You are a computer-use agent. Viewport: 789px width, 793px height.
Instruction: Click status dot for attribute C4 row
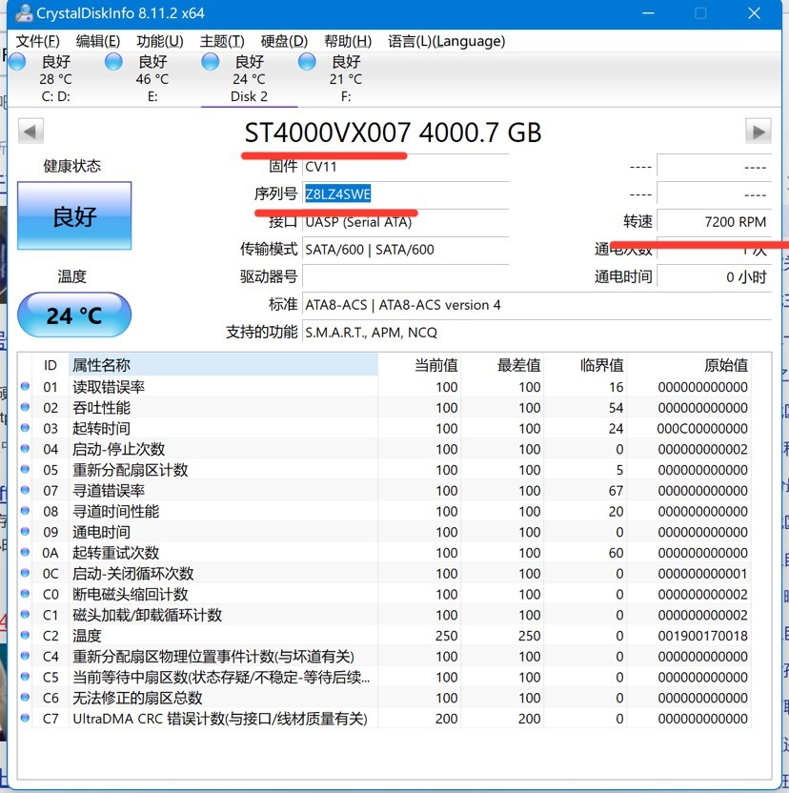[25, 657]
